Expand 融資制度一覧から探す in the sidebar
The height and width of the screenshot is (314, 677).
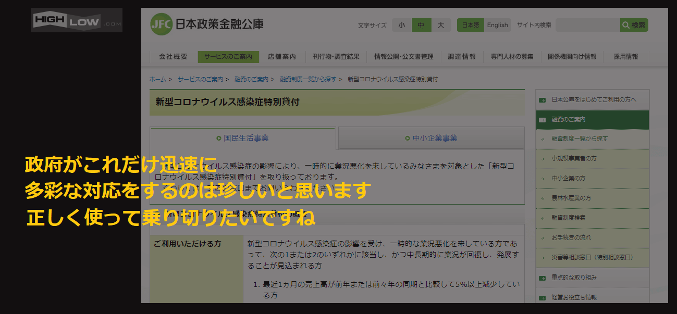pos(580,139)
